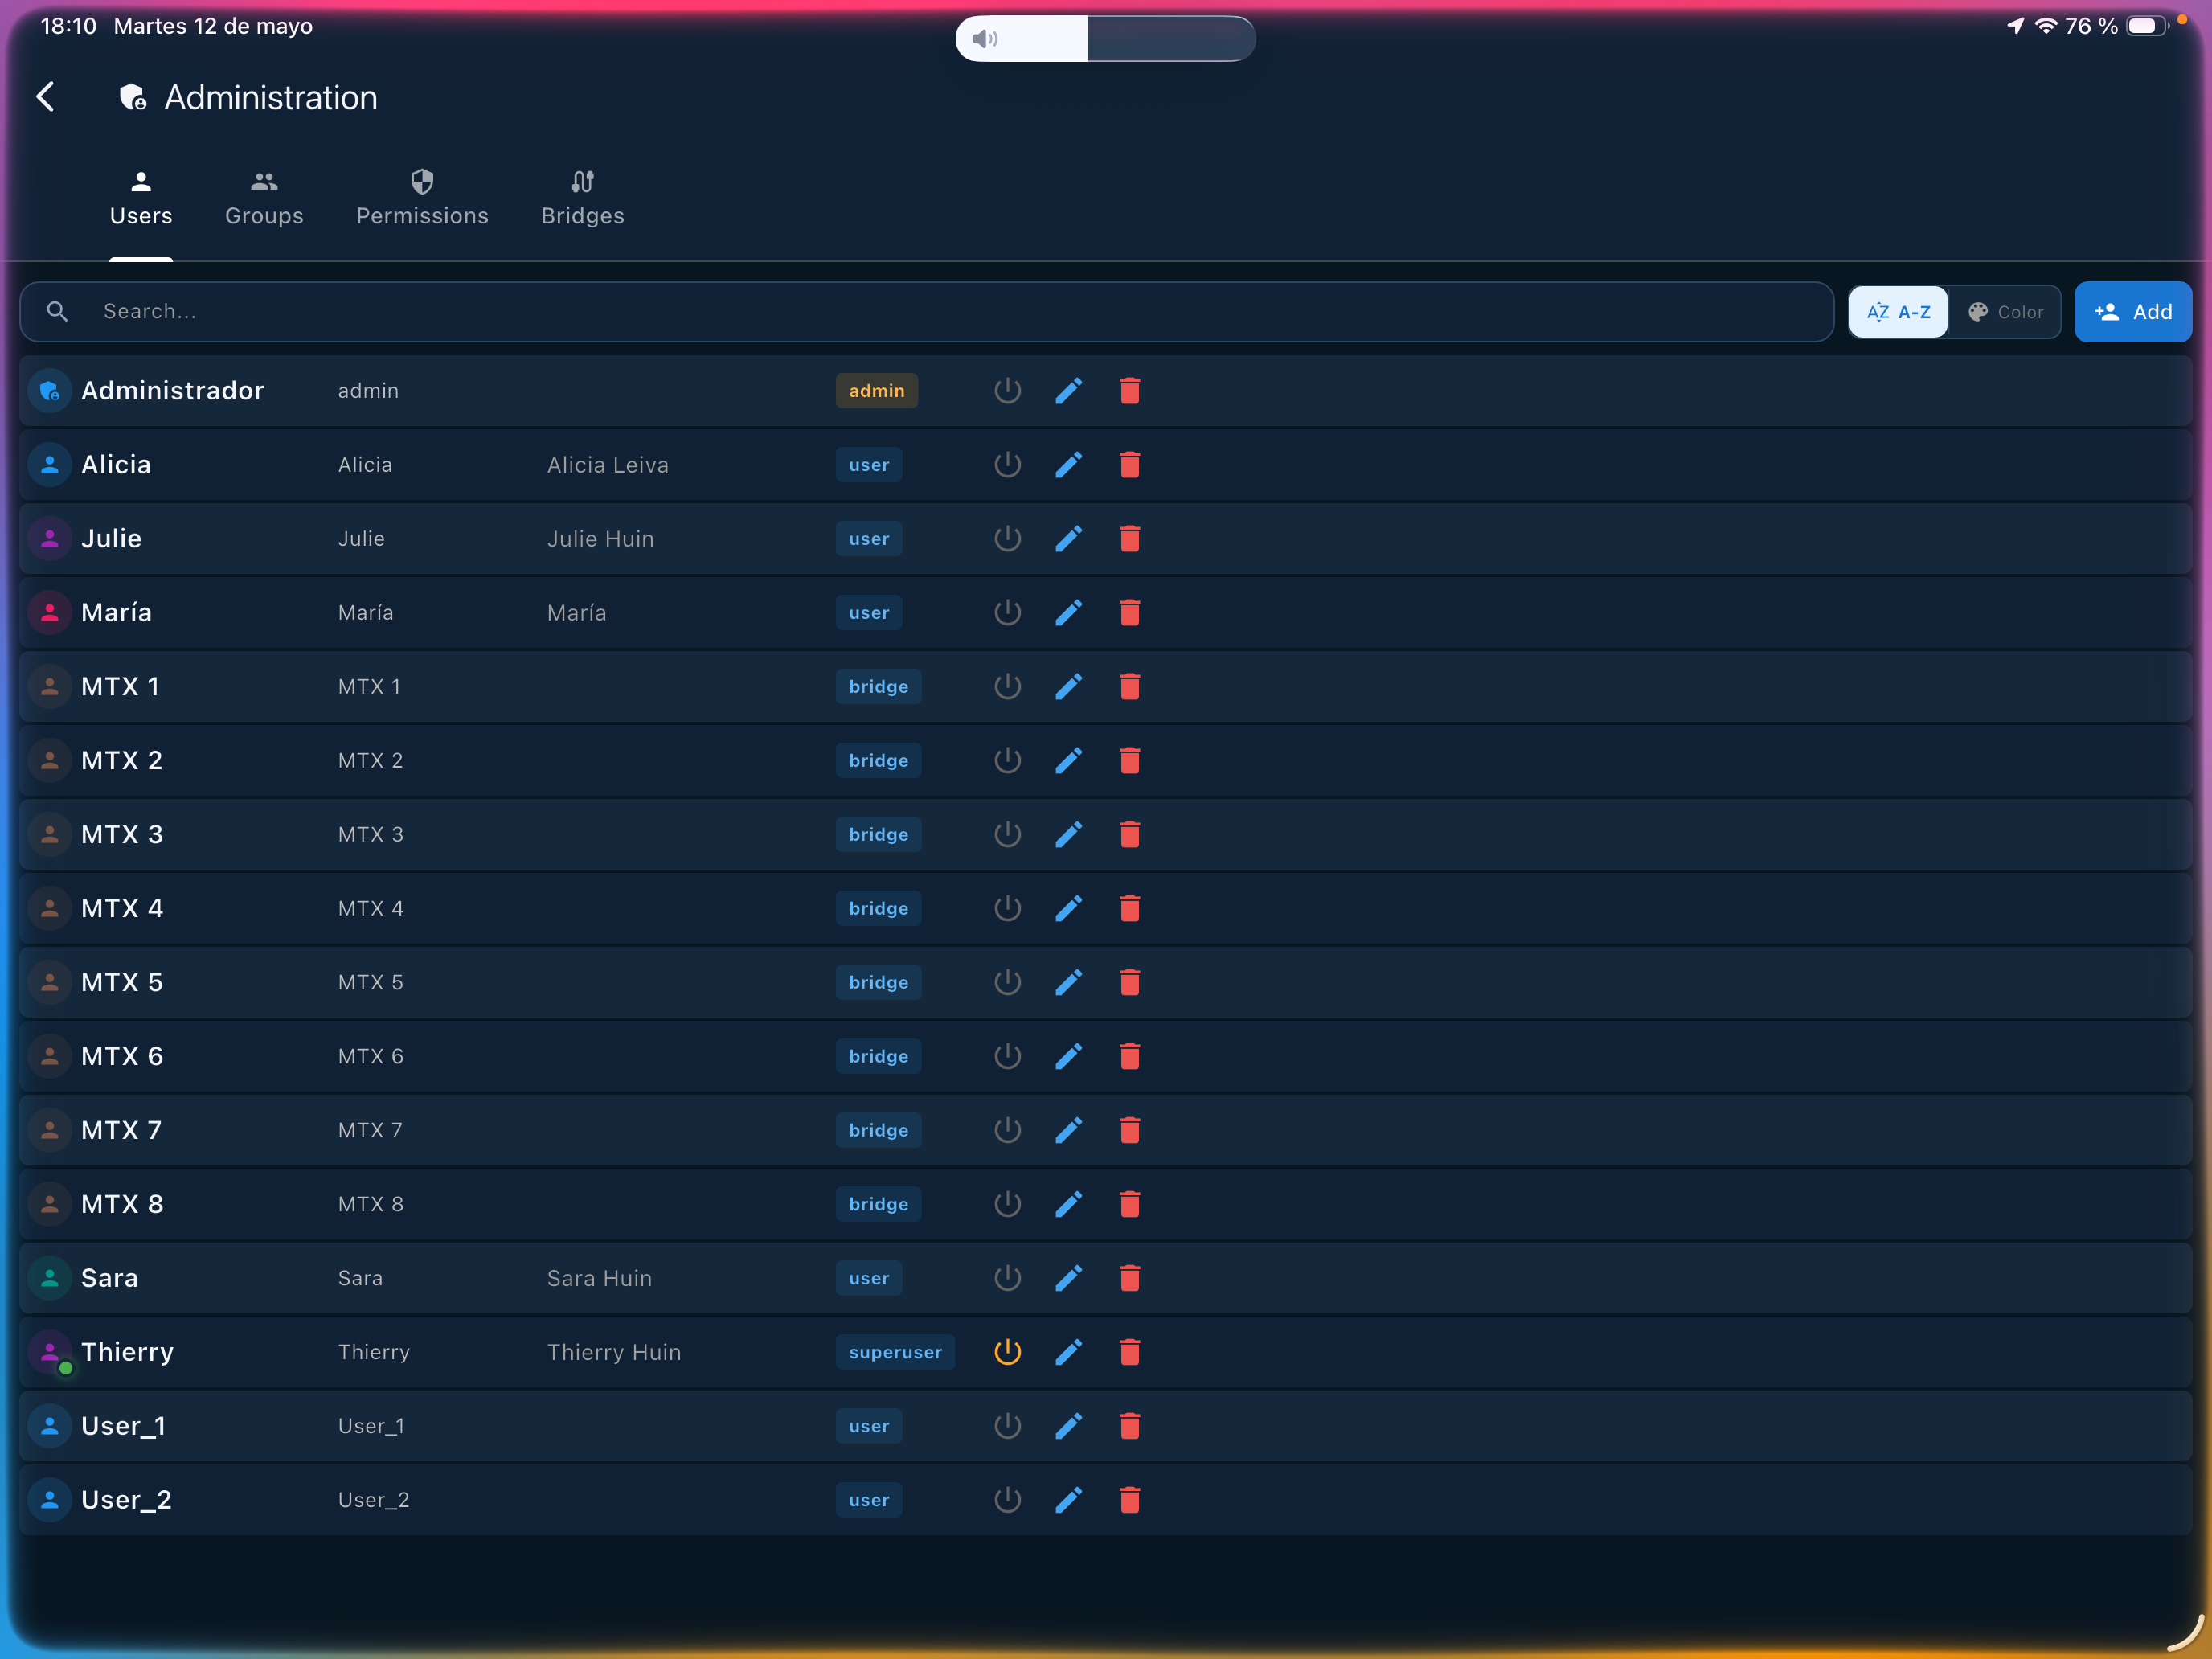This screenshot has height=1659, width=2212.
Task: Open the Permissions tab
Action: click(x=422, y=200)
